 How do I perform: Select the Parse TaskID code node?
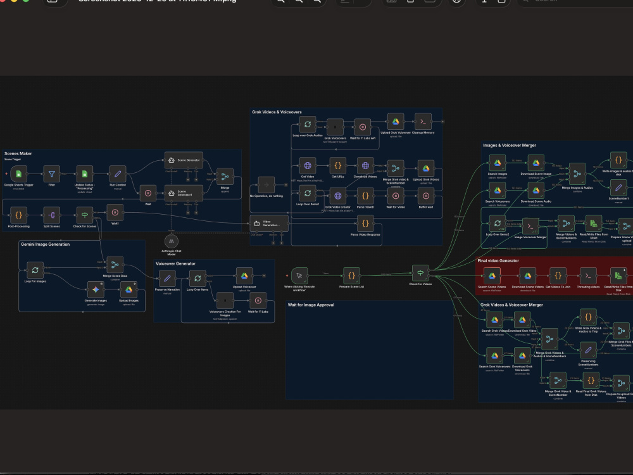pos(365,196)
